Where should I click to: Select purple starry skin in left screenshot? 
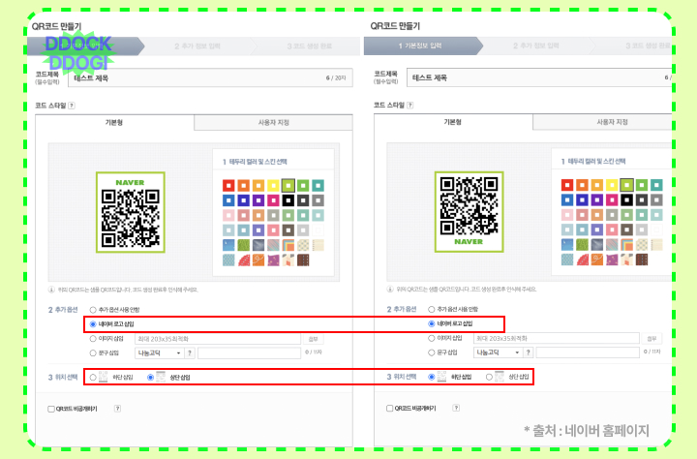273,260
